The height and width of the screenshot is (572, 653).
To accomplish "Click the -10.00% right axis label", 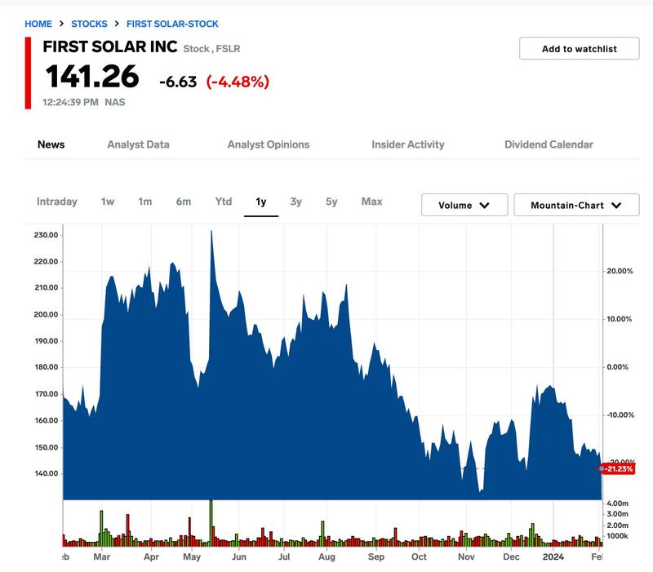I will pyautogui.click(x=620, y=415).
